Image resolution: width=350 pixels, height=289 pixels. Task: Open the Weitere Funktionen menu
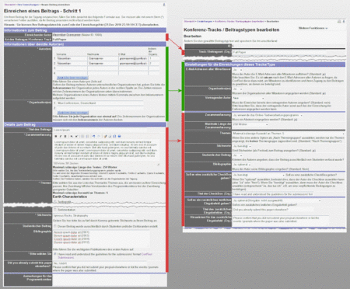tap(313, 28)
